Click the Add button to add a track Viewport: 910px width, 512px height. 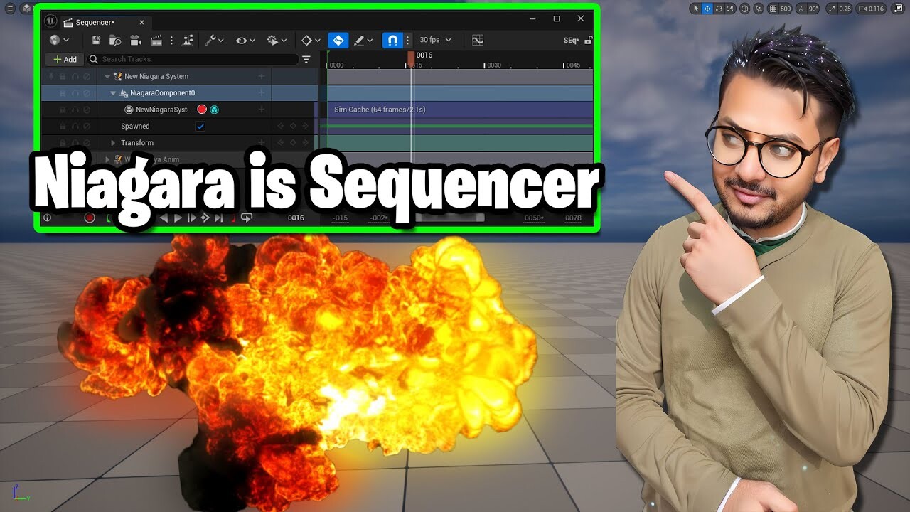(x=64, y=59)
